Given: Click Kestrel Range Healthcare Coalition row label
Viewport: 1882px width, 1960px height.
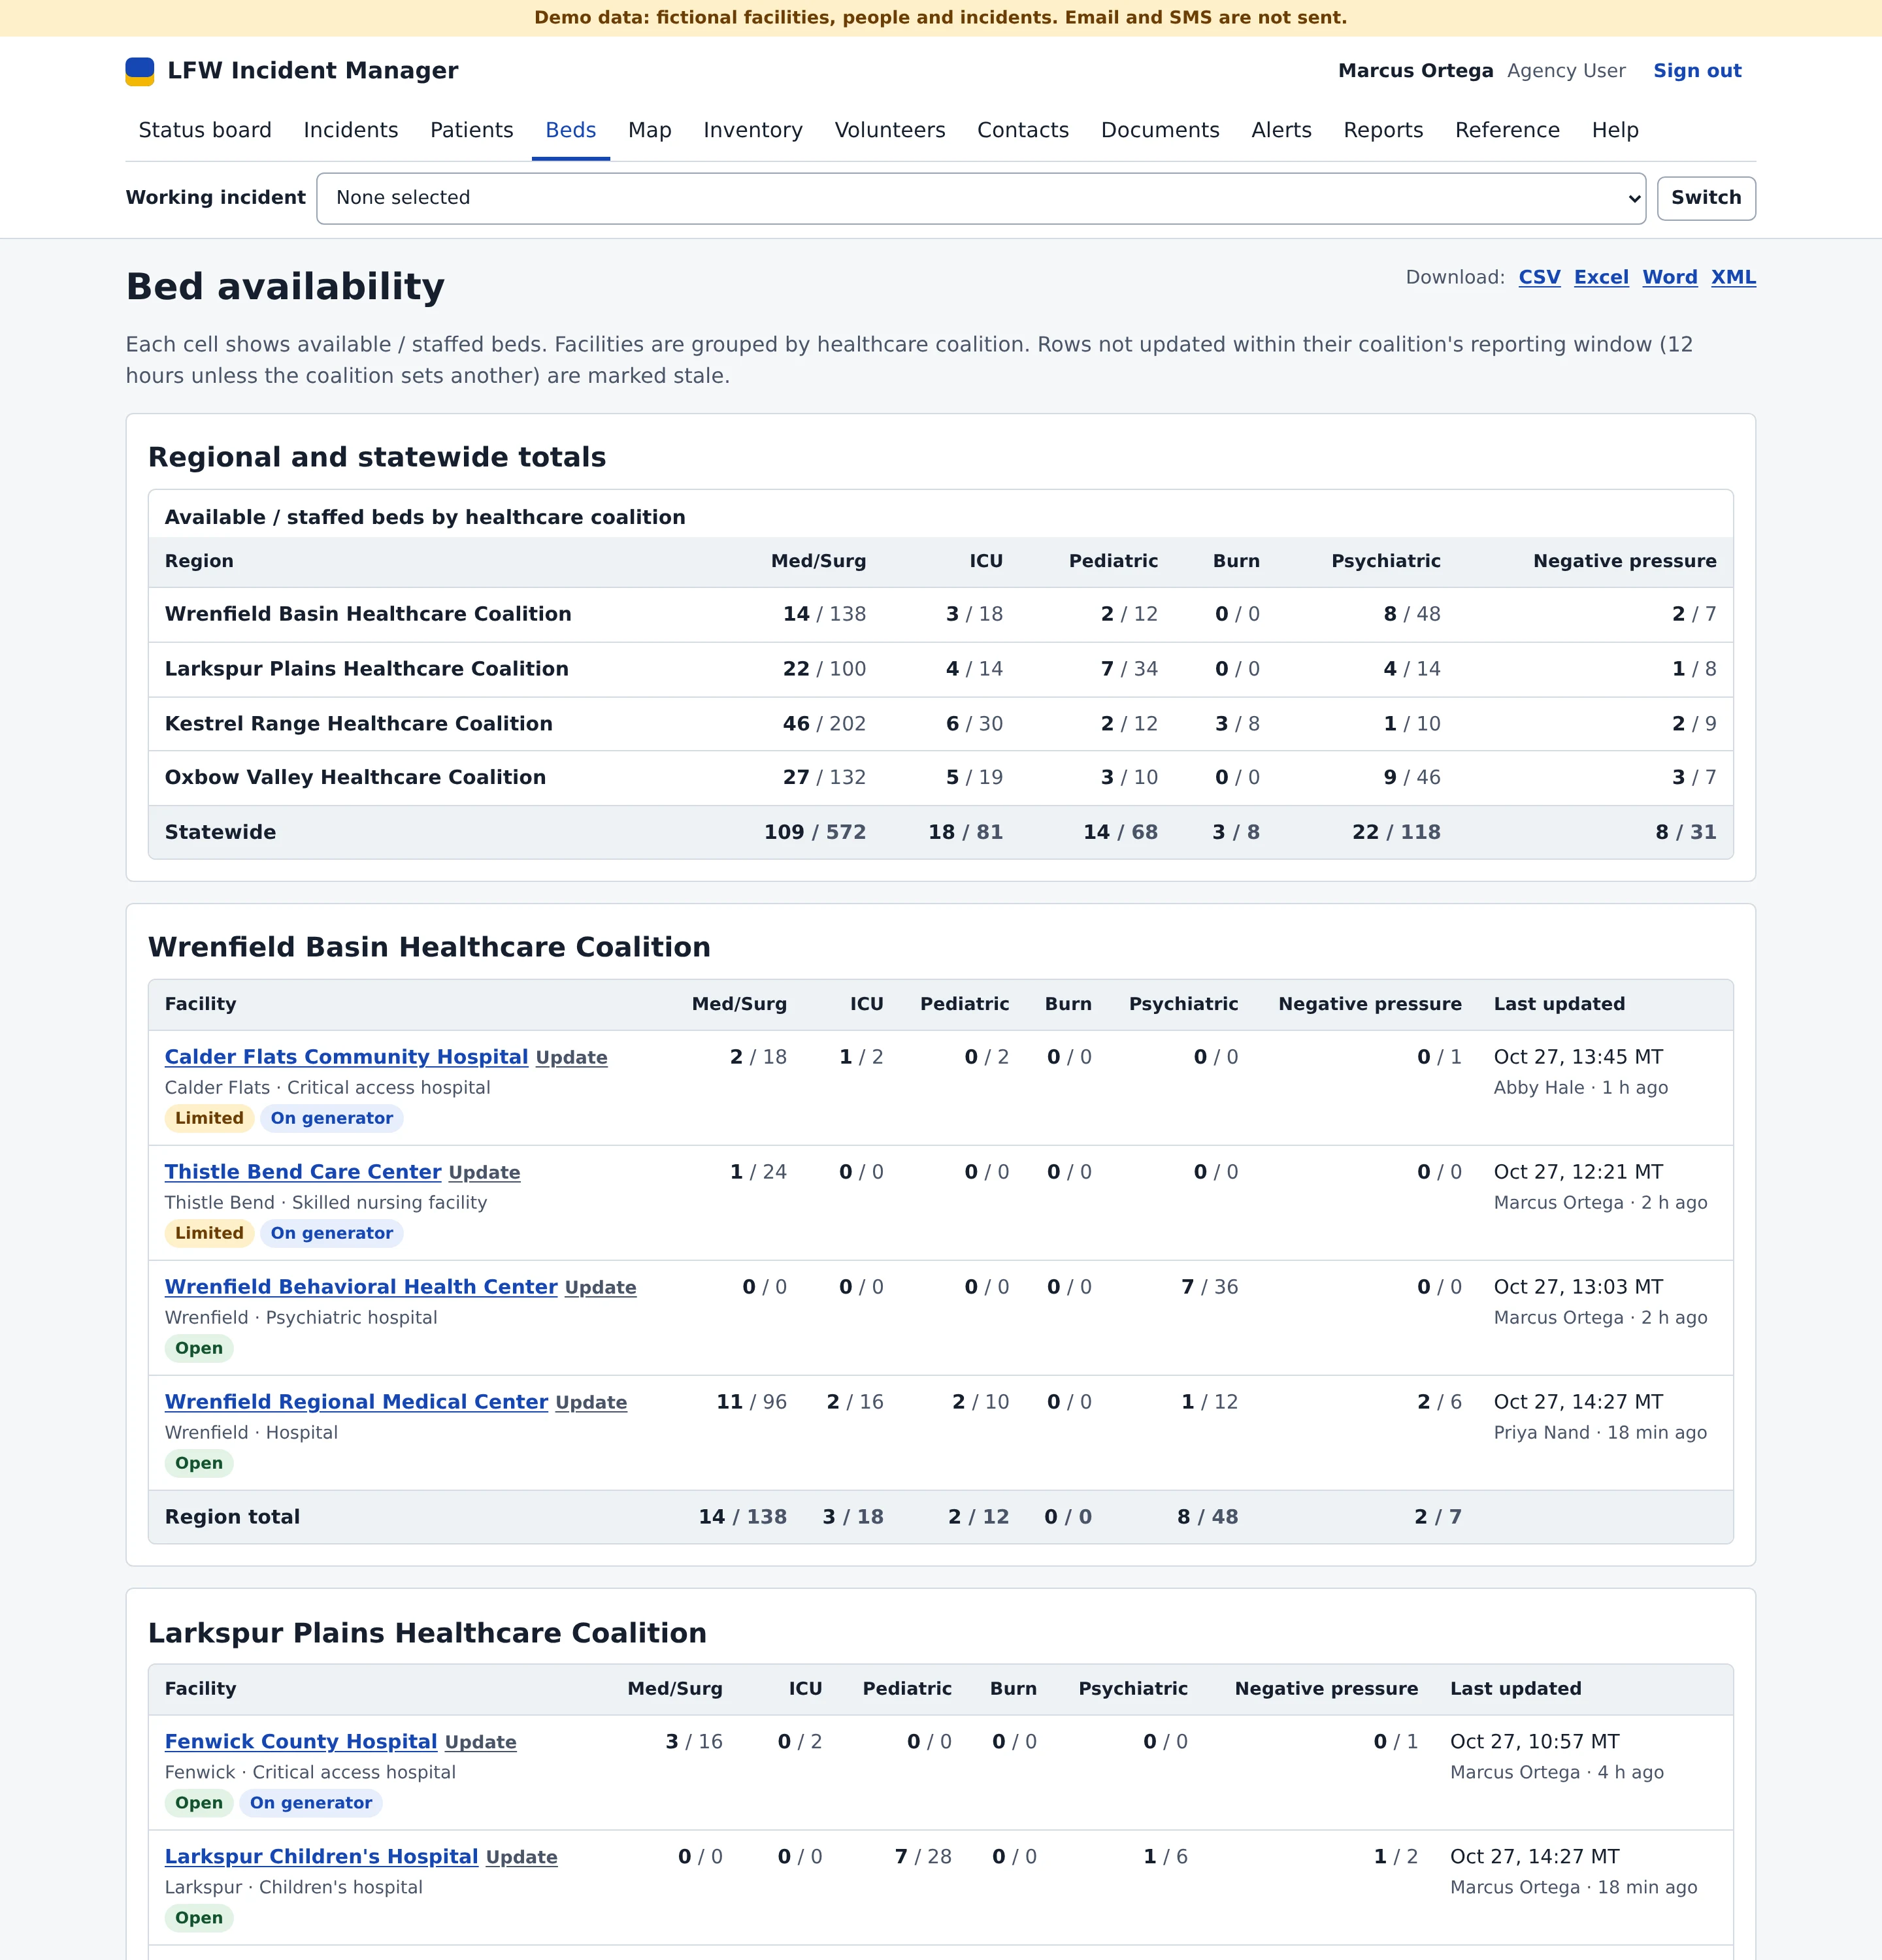Looking at the screenshot, I should [359, 724].
